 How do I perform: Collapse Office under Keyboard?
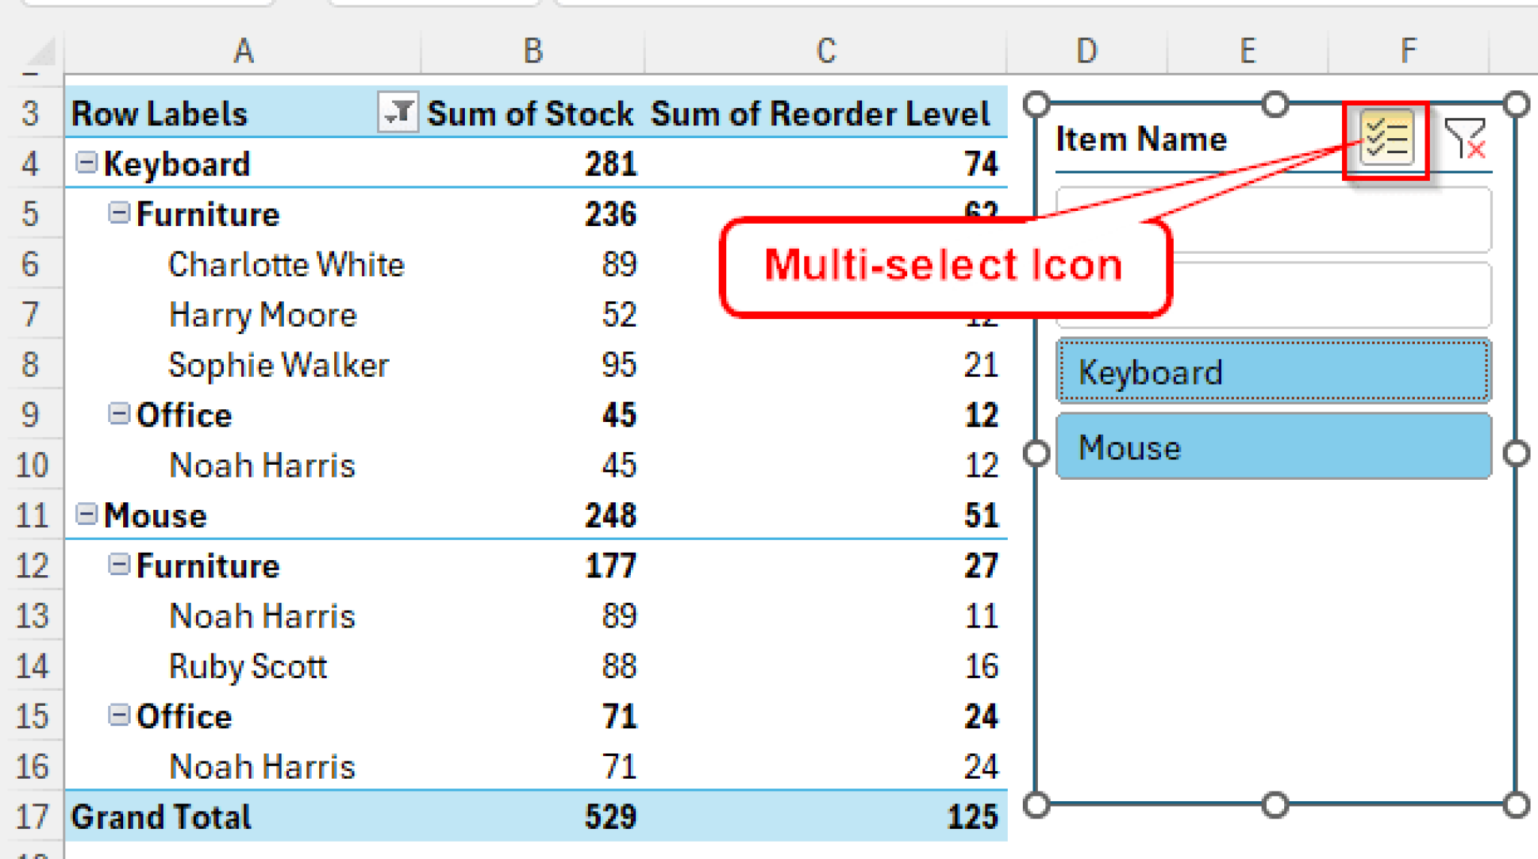pos(120,414)
